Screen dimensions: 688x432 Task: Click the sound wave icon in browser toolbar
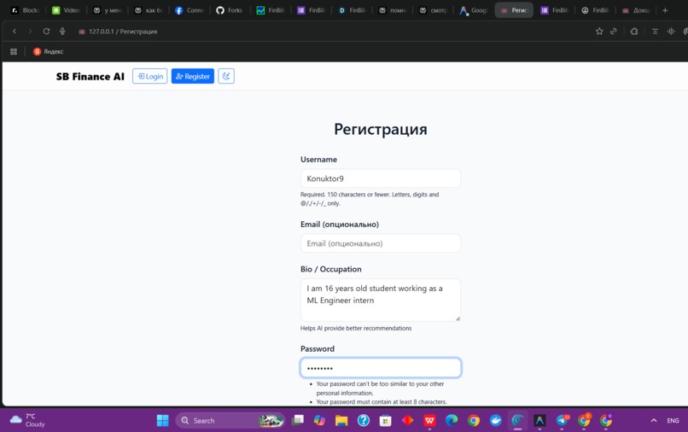click(670, 32)
